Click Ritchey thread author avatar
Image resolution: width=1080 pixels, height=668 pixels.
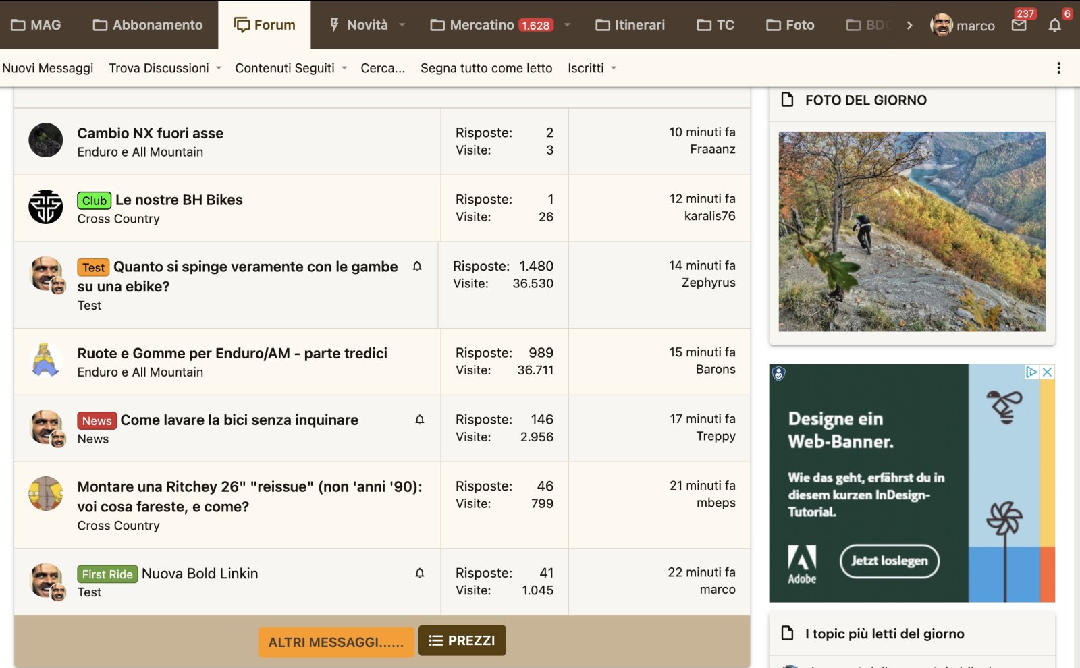[x=46, y=494]
